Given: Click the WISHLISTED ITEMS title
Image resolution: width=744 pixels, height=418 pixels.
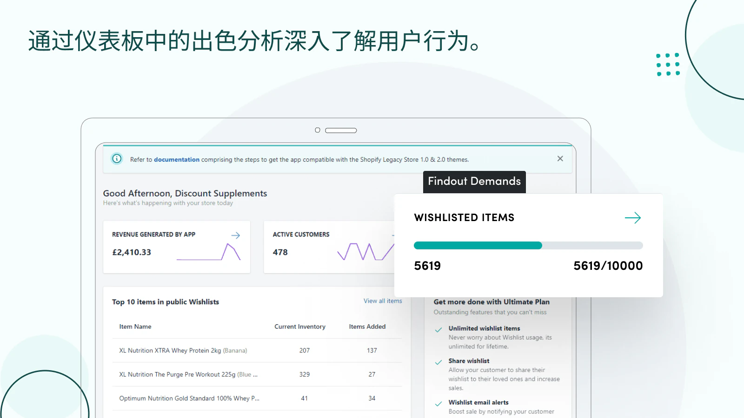Looking at the screenshot, I should click(x=464, y=217).
